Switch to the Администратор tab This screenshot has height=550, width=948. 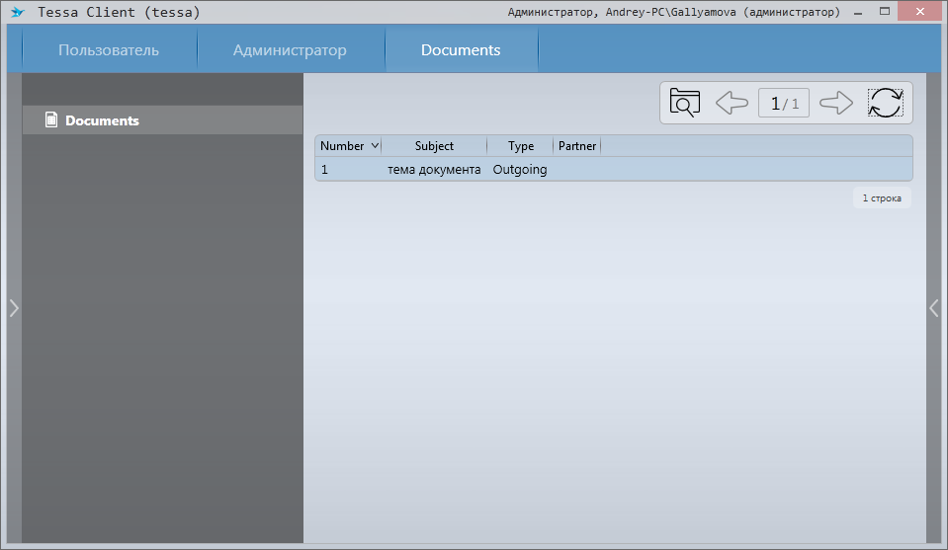click(290, 50)
